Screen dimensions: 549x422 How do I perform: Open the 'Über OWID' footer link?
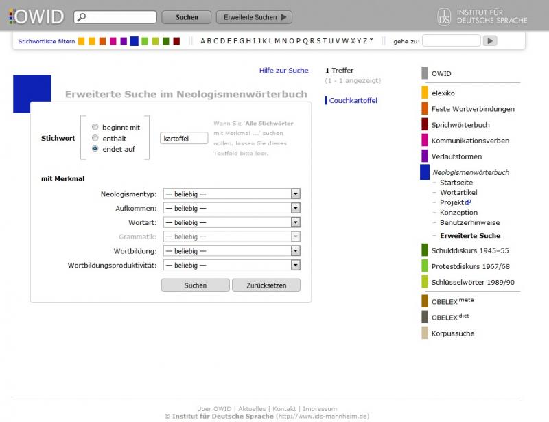click(214, 409)
